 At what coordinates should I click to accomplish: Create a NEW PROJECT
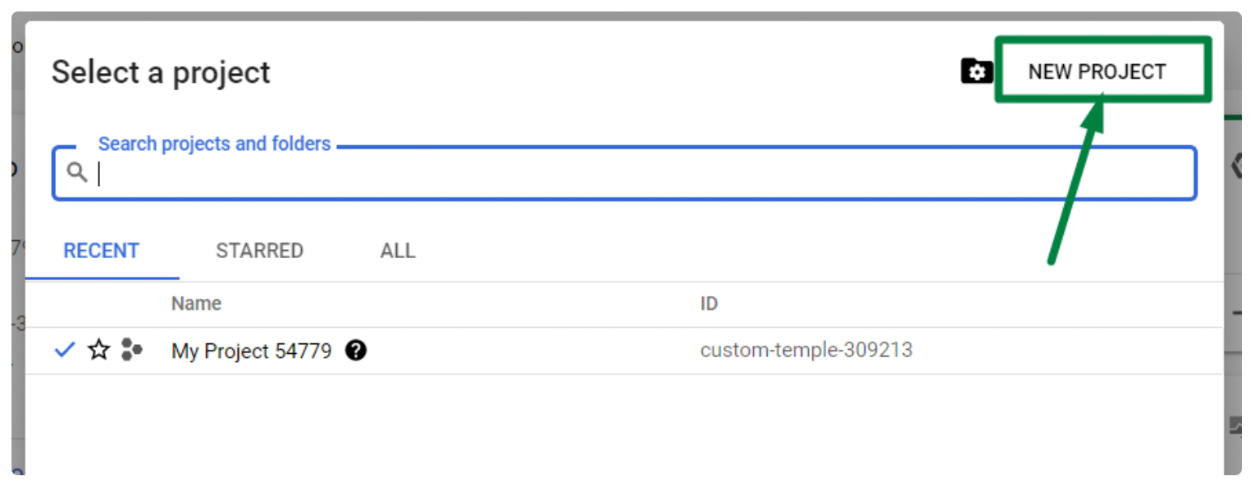click(1097, 72)
